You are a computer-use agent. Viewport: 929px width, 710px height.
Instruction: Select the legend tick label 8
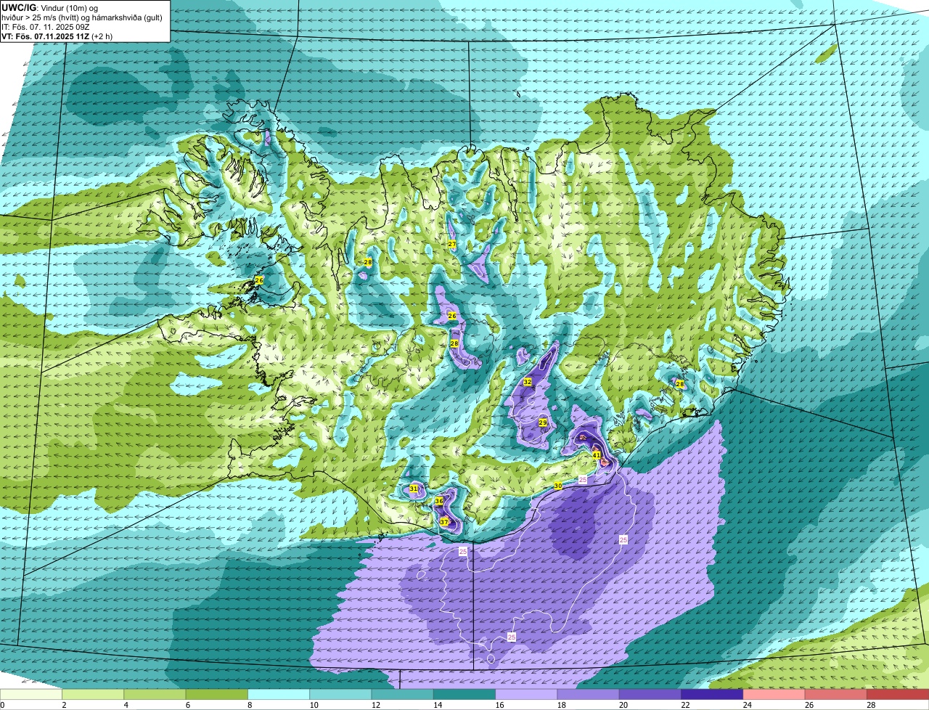pyautogui.click(x=250, y=705)
